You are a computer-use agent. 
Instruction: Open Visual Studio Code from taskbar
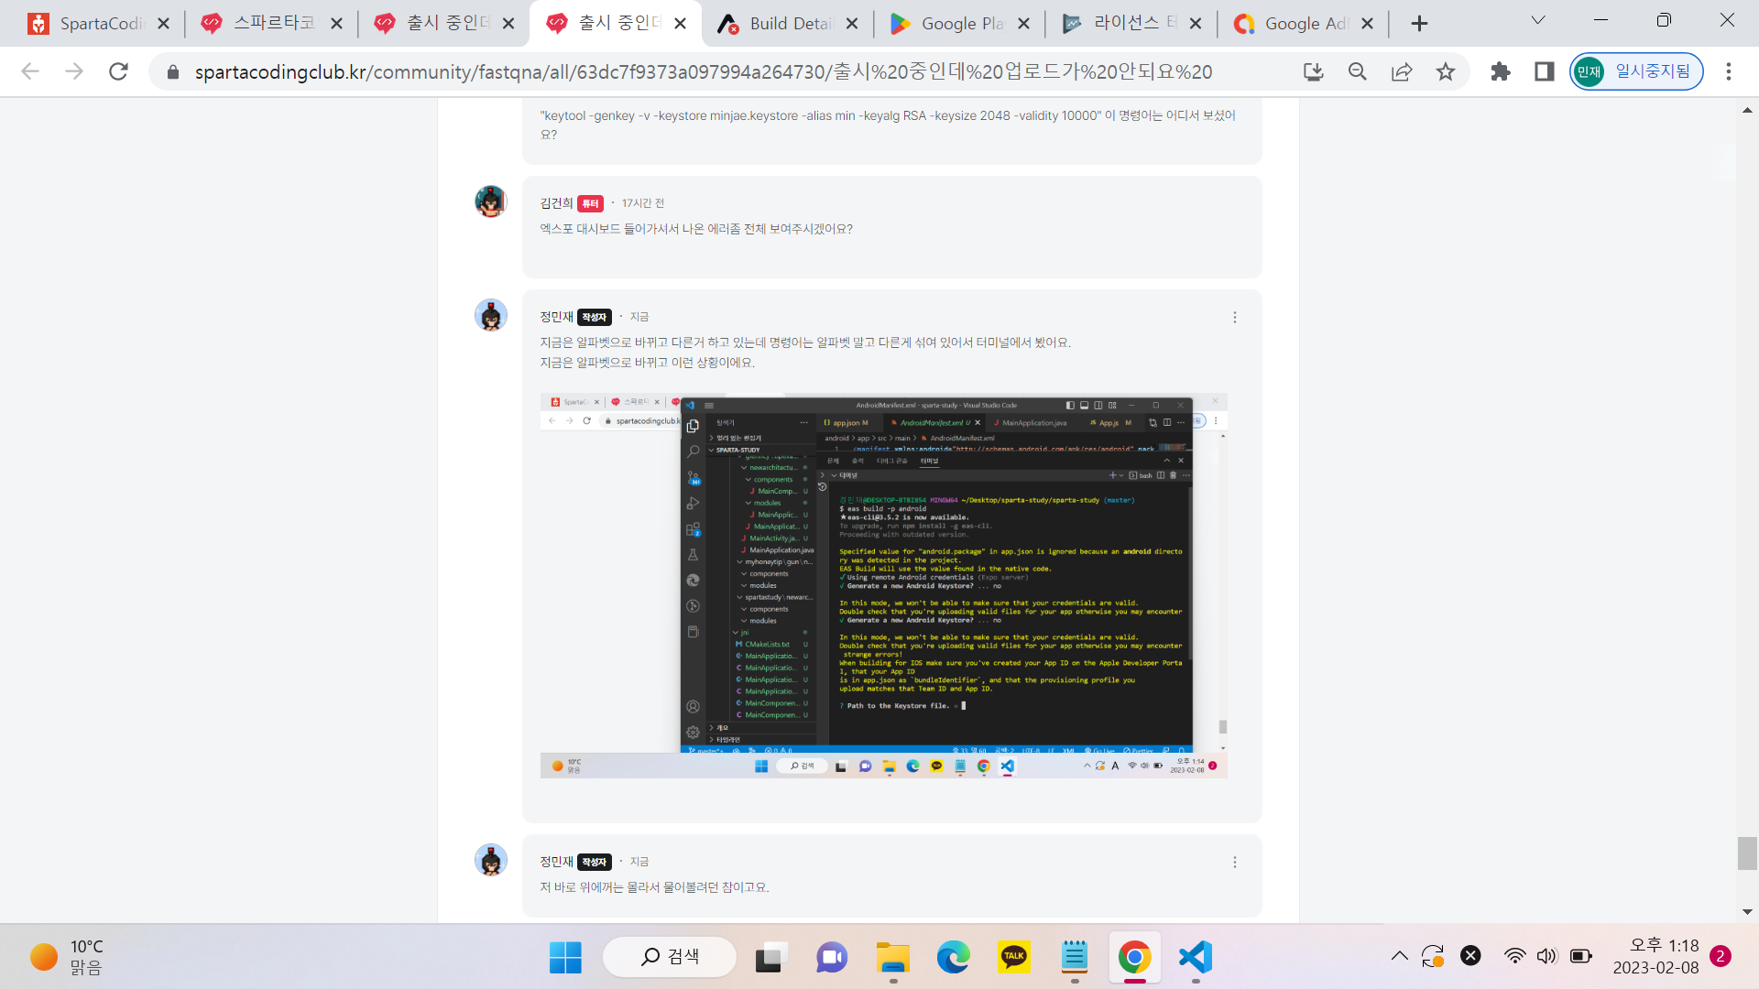[1195, 958]
